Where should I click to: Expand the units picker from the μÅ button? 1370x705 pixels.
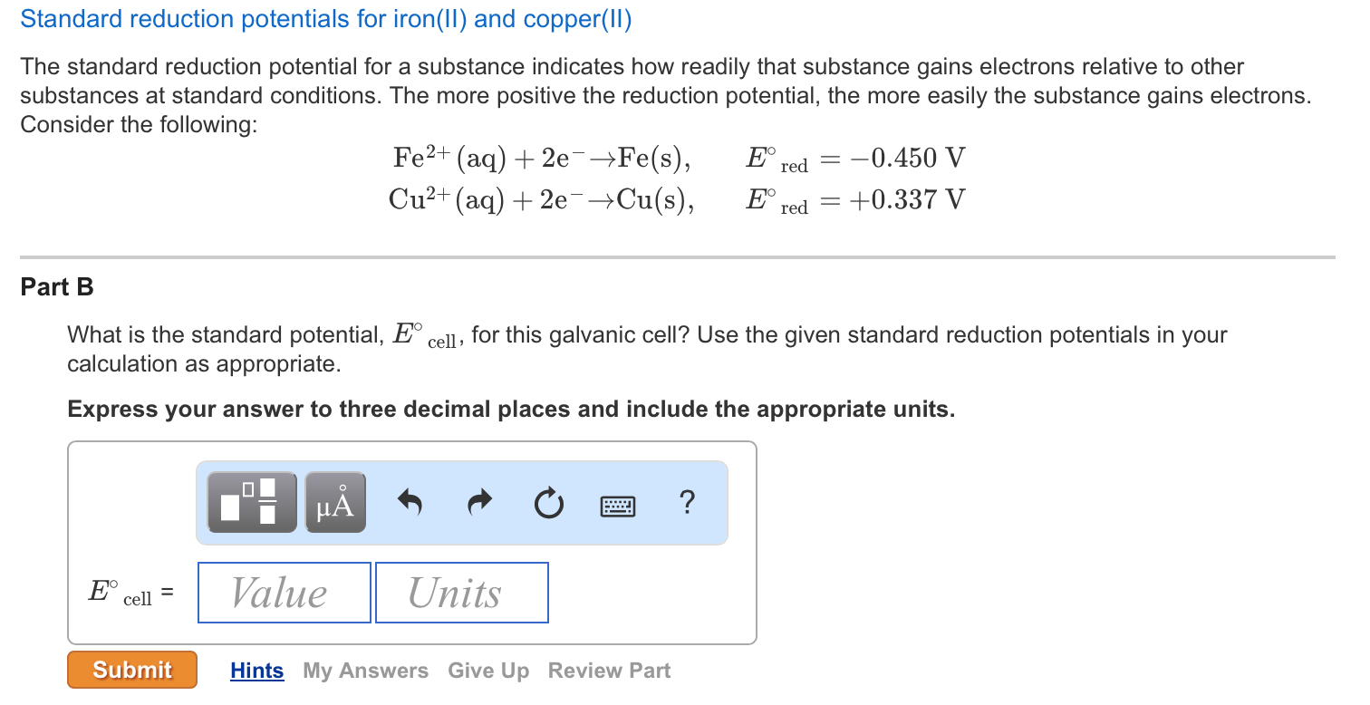pyautogui.click(x=334, y=499)
